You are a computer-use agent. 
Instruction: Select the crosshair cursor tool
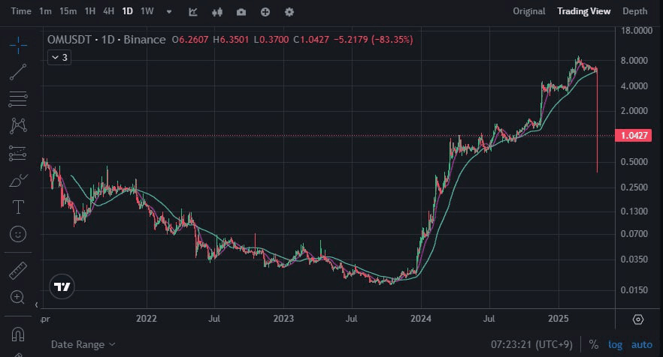19,46
